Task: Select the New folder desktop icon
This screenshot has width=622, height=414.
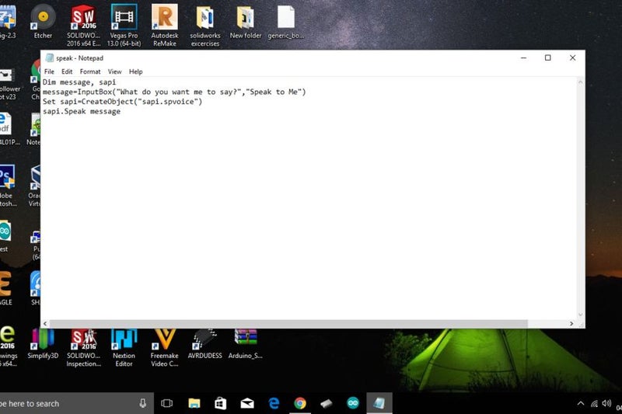Action: click(x=246, y=22)
